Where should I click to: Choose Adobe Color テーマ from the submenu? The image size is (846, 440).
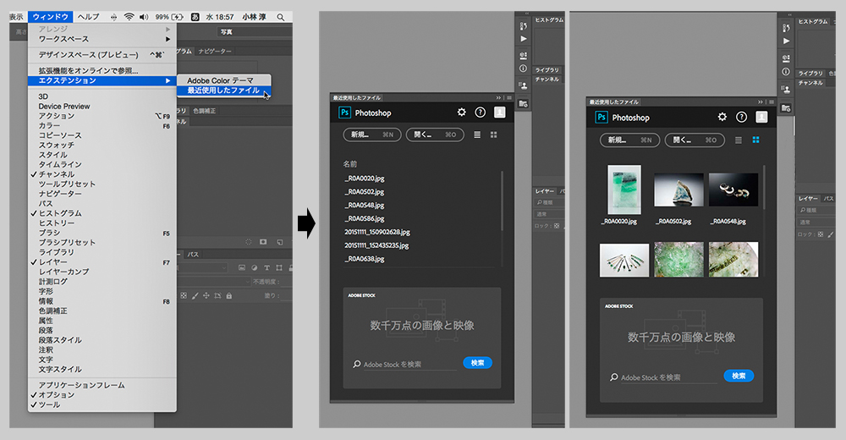(x=220, y=80)
